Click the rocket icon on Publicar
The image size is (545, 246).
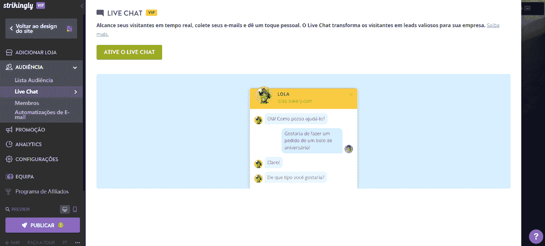pos(25,225)
